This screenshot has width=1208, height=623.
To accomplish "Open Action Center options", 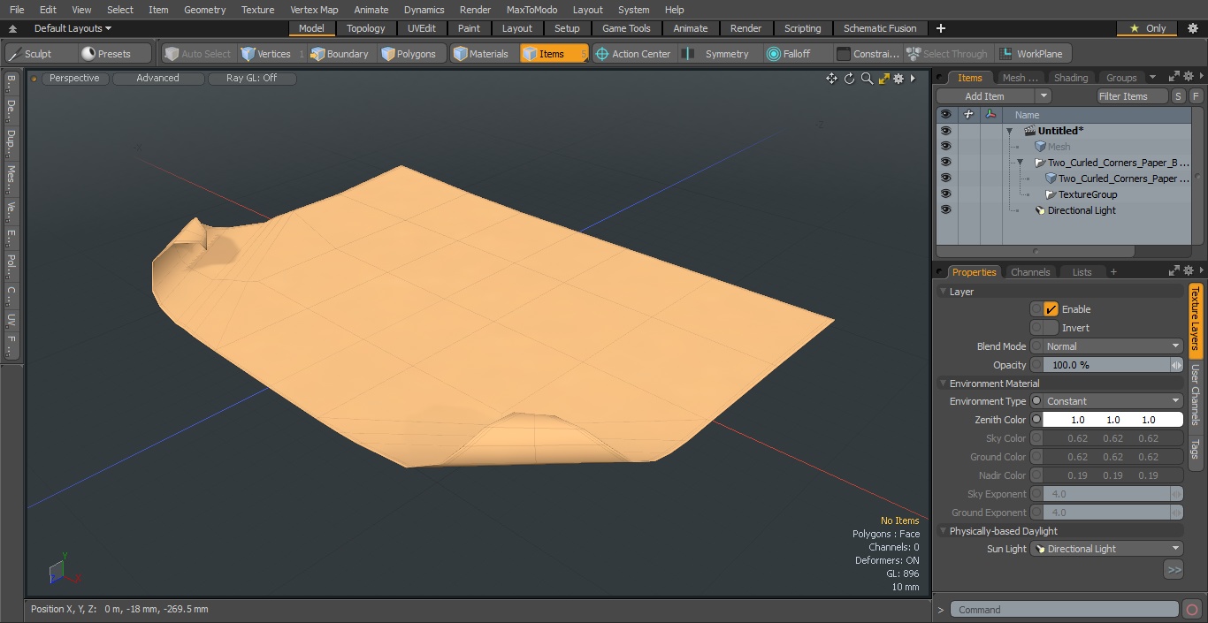I will click(x=632, y=54).
